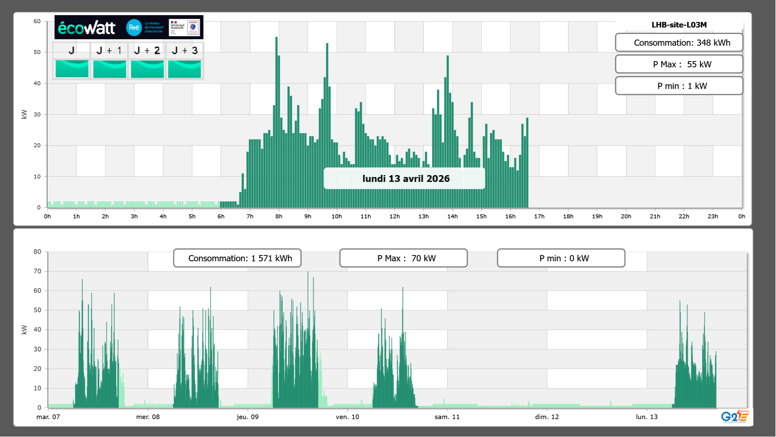Click the LHB-site-L03M site title
776x437 pixels.
[x=679, y=25]
